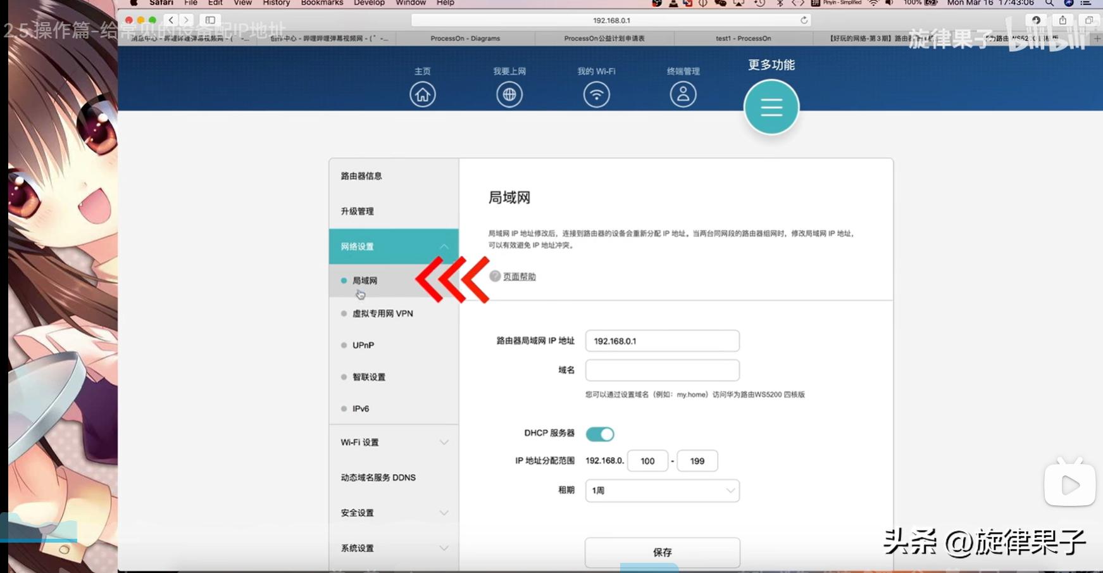The image size is (1103, 573).
Task: Switch to the ProcessOn - Diagrams tab
Action: click(465, 39)
